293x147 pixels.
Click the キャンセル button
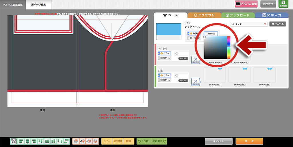(219, 141)
